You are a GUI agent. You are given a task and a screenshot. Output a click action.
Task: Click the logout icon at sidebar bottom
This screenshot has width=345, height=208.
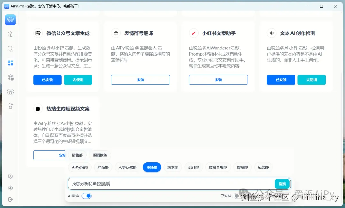pyautogui.click(x=11, y=199)
